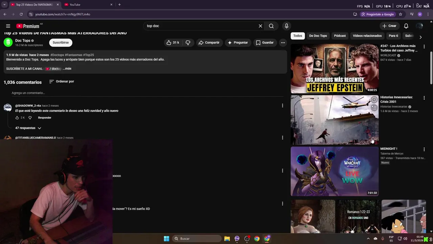
Task: Open File Explorer from the taskbar
Action: 227,239
